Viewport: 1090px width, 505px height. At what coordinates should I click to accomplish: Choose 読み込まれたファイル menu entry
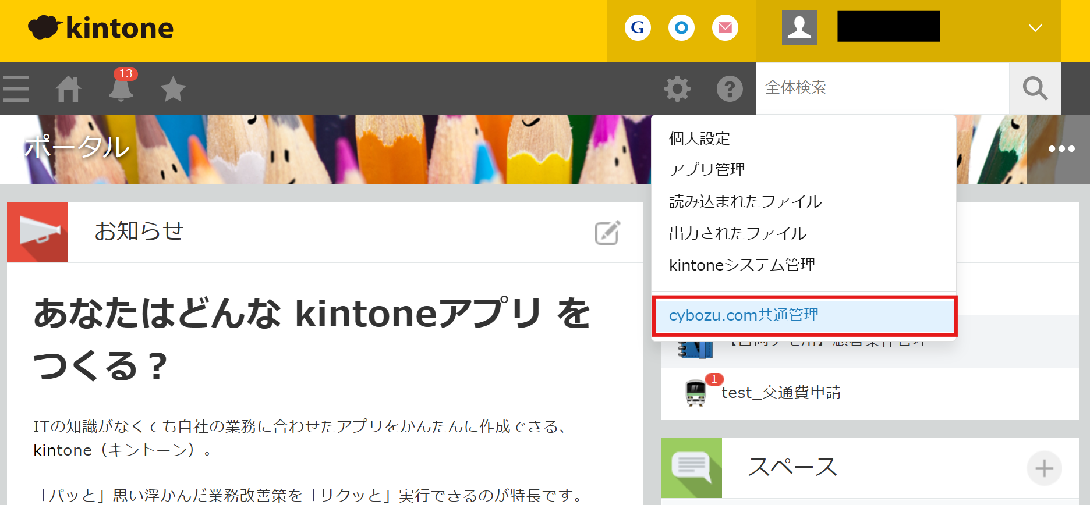tap(804, 201)
